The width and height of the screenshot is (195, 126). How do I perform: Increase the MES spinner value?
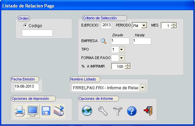(x=174, y=24)
